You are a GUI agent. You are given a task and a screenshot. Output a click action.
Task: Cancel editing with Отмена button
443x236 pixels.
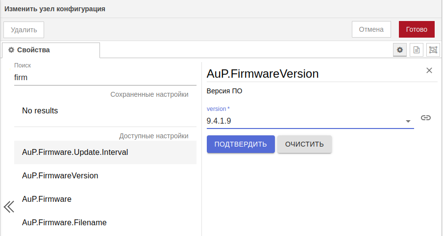(371, 29)
